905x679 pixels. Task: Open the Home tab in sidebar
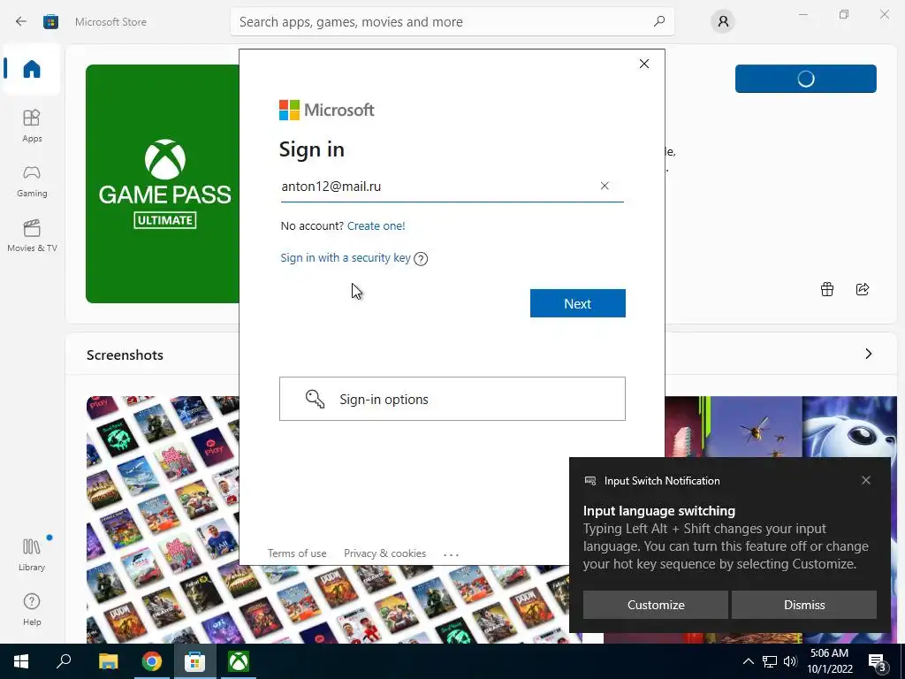pos(32,69)
